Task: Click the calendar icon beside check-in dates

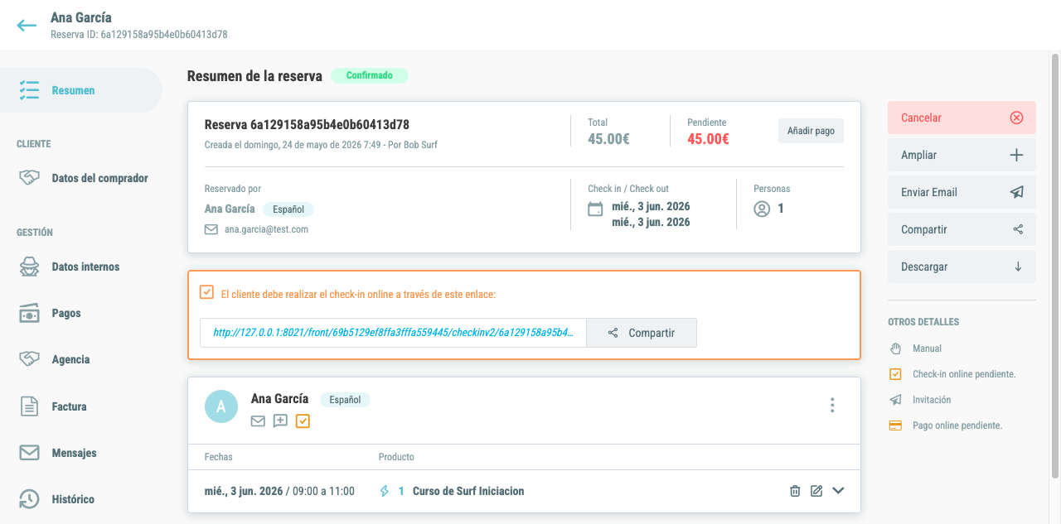Action: pos(595,209)
